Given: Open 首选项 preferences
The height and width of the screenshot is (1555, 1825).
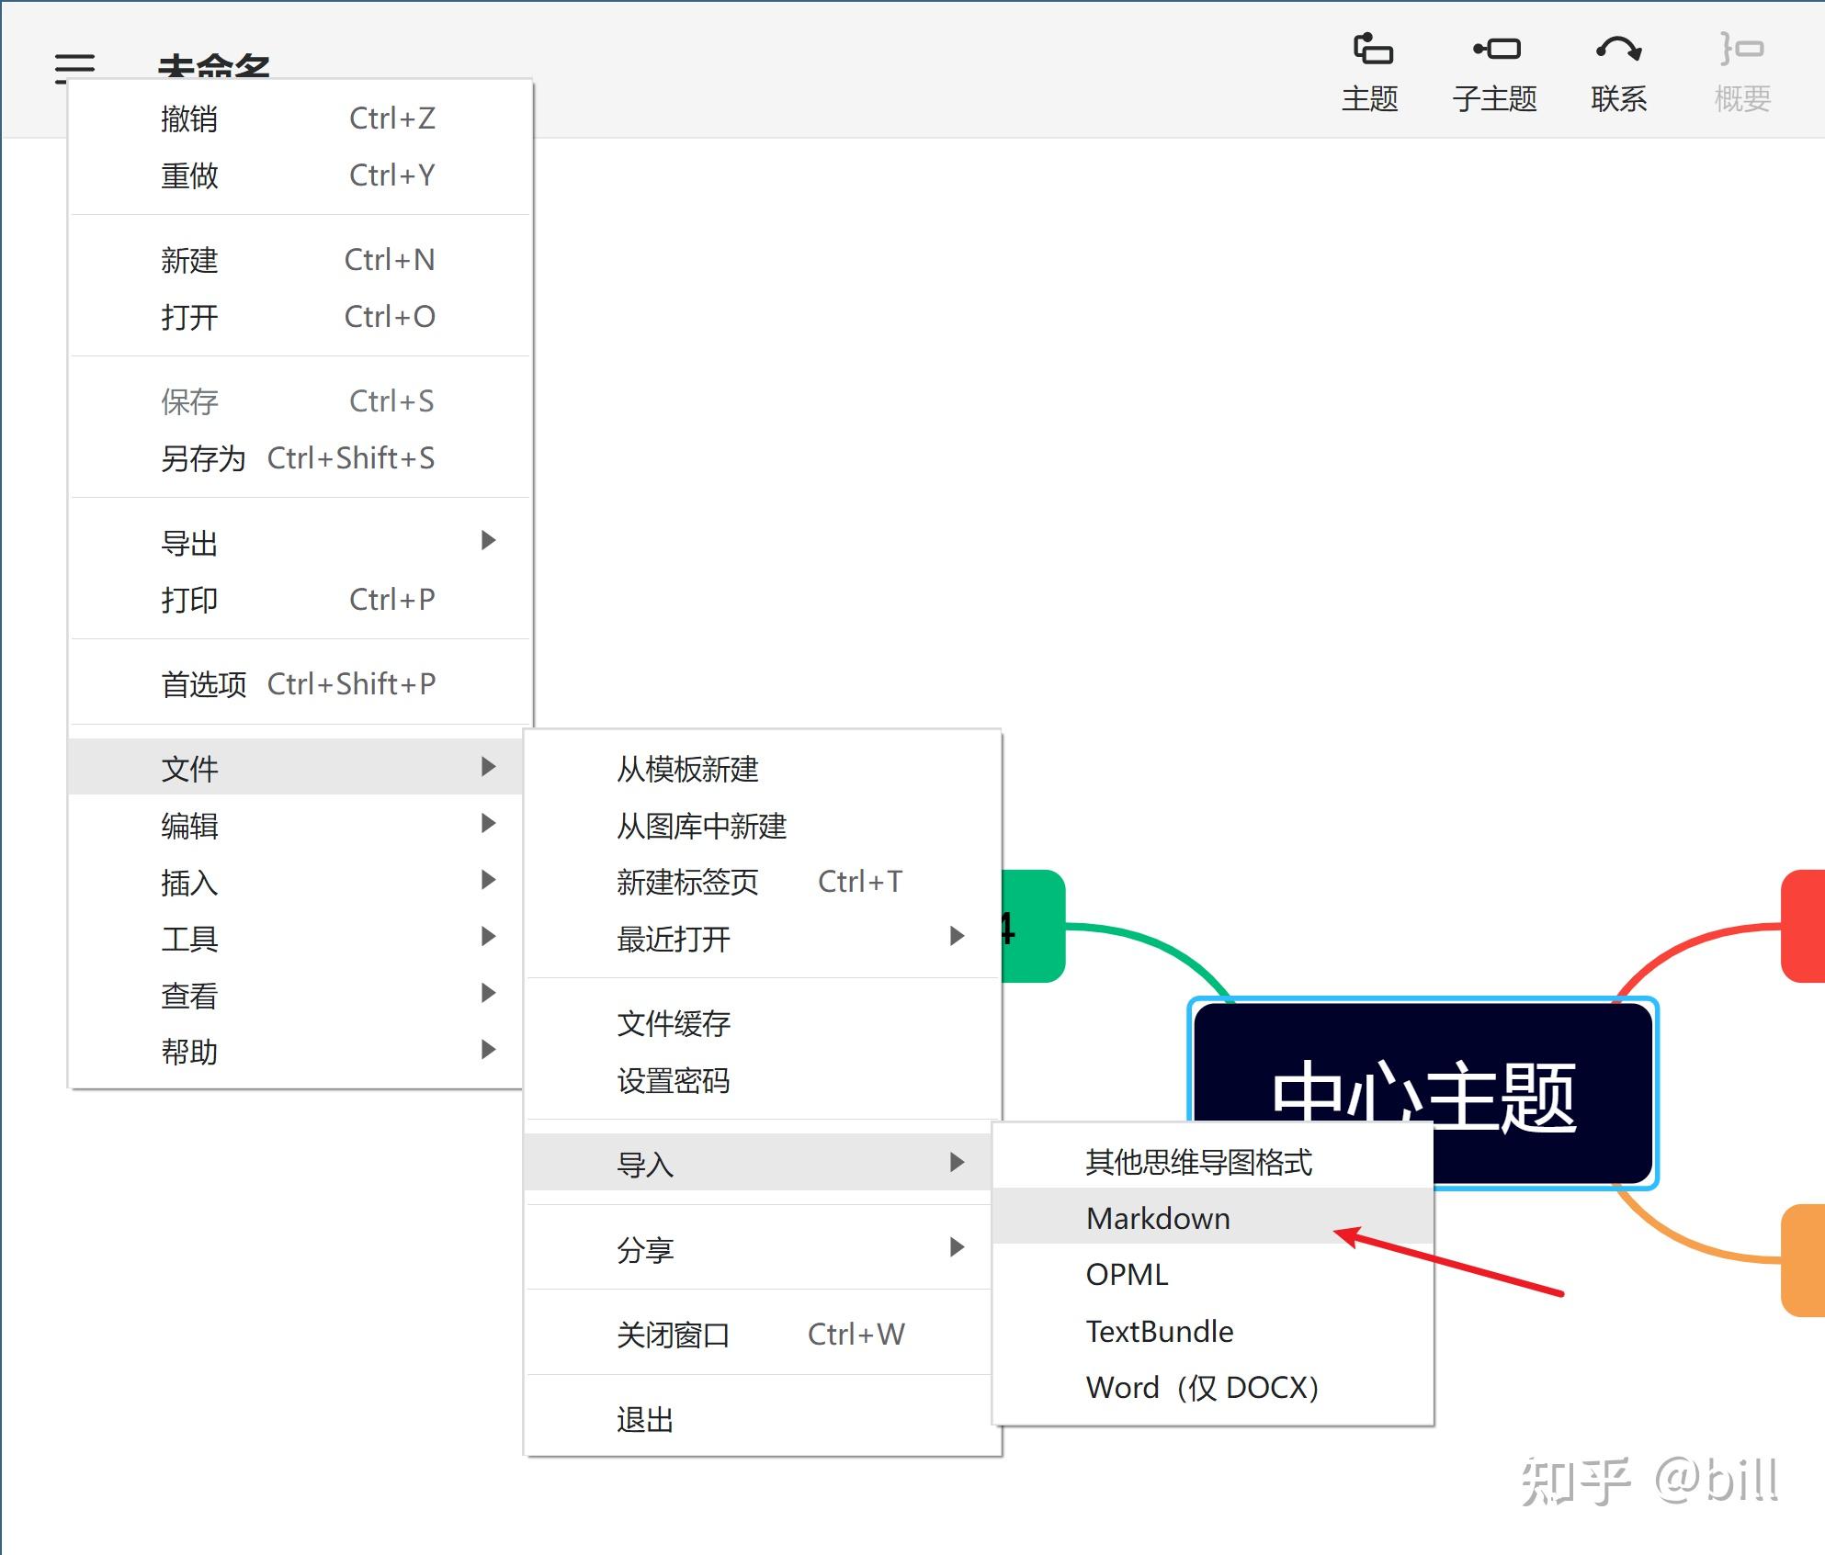Looking at the screenshot, I should (203, 683).
